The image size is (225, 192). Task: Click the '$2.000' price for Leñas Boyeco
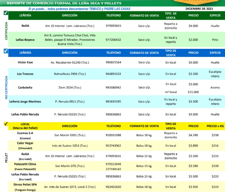193,40
